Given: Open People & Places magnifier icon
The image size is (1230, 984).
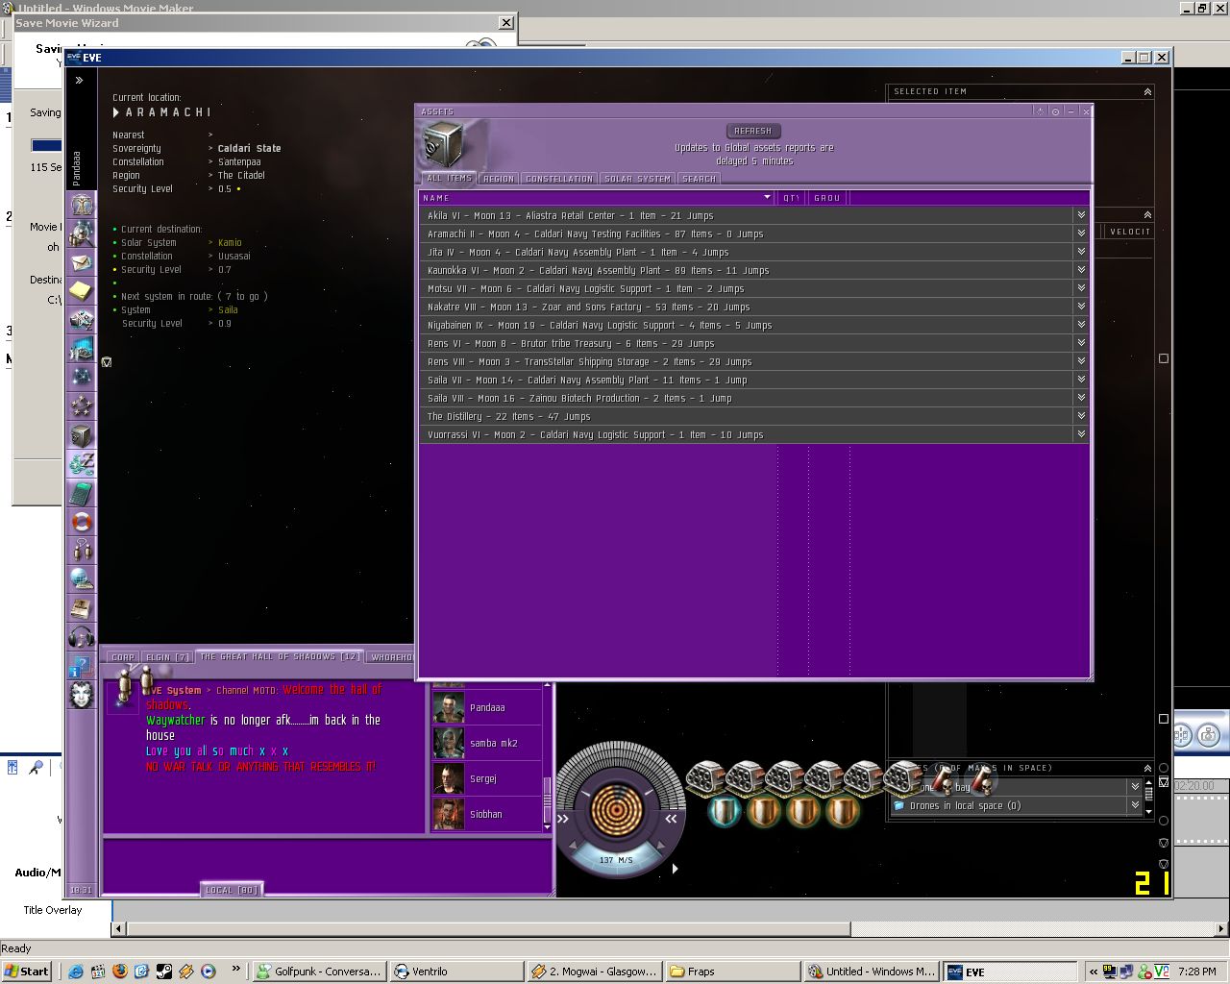Looking at the screenshot, I should tap(82, 234).
